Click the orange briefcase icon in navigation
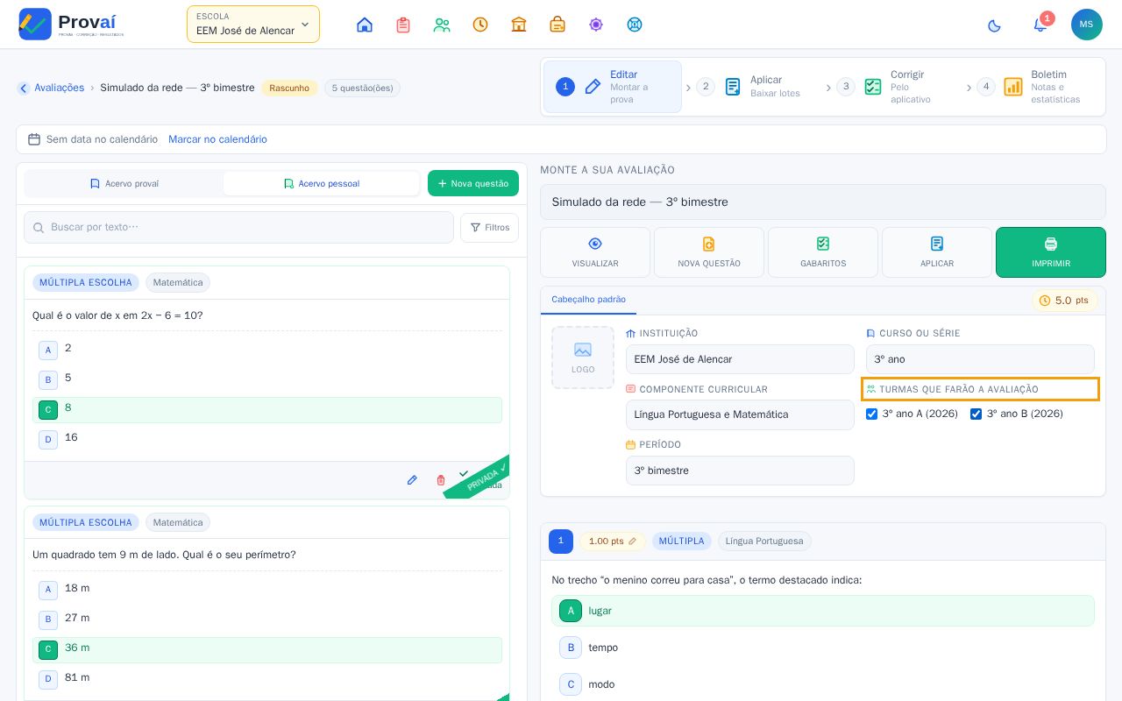Screen dimensions: 1122x701 point(557,25)
